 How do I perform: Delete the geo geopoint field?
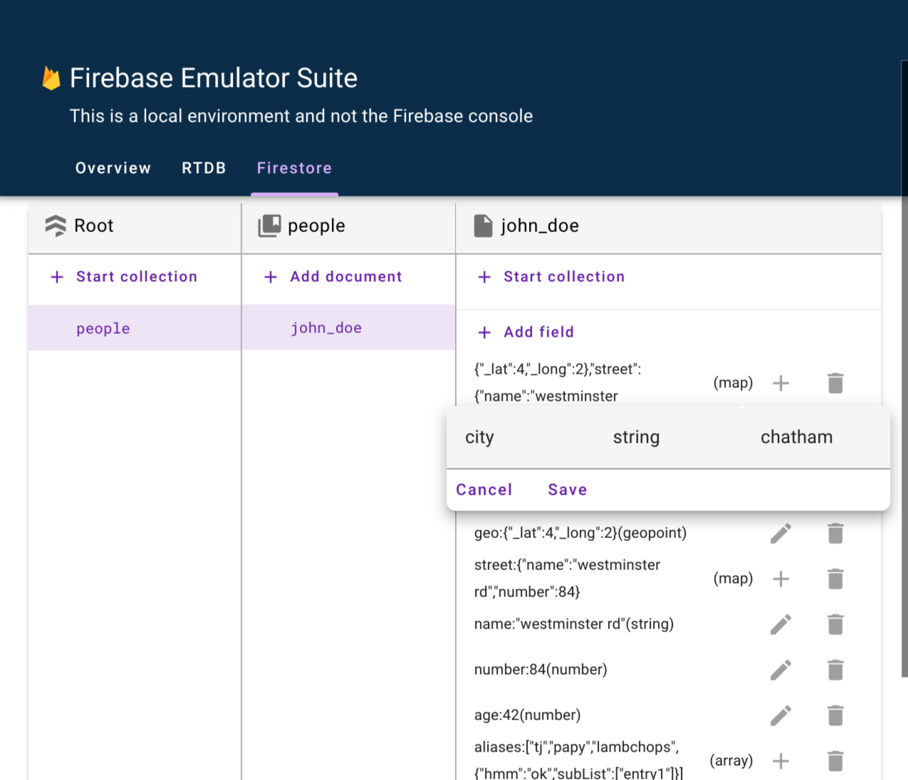[x=835, y=533]
